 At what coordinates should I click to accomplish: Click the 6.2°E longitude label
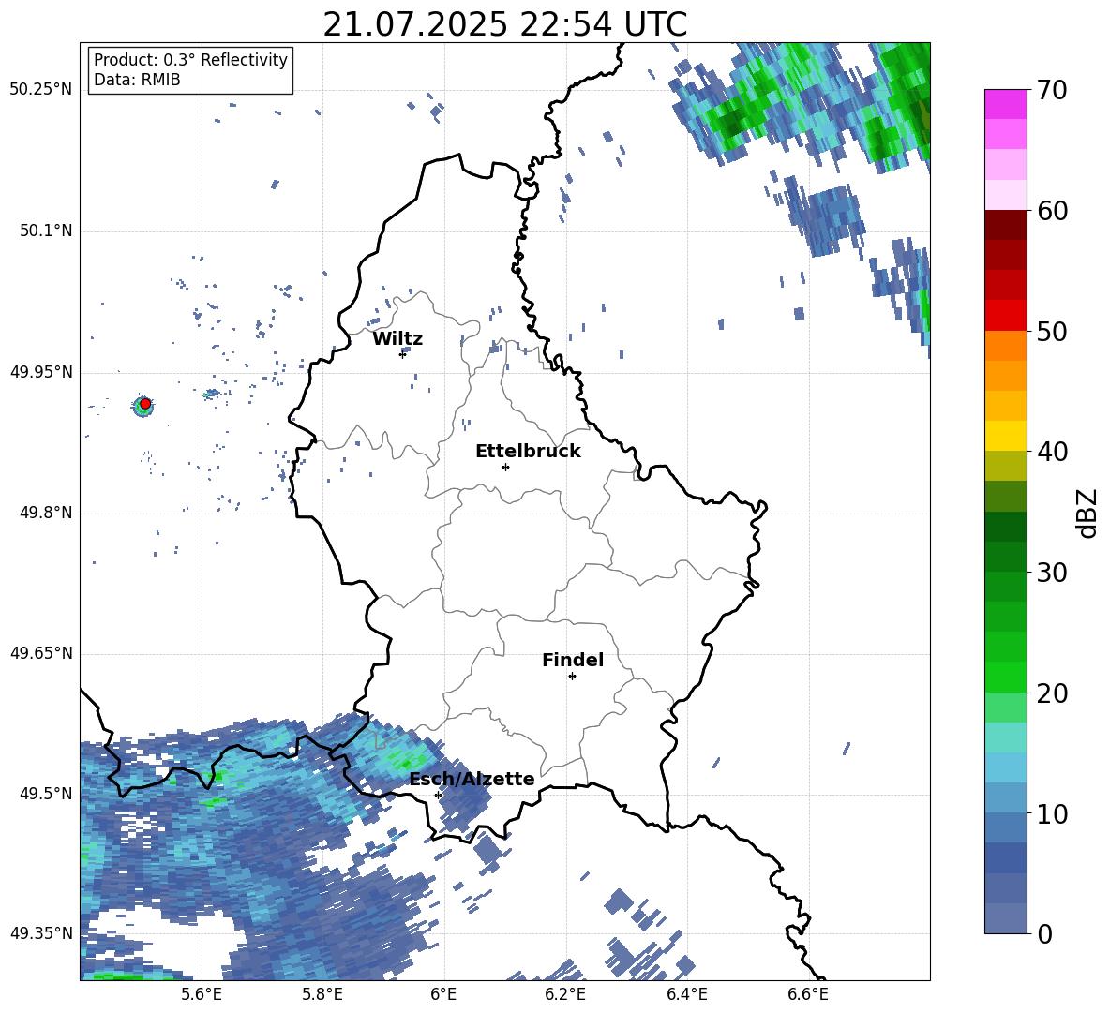click(565, 994)
